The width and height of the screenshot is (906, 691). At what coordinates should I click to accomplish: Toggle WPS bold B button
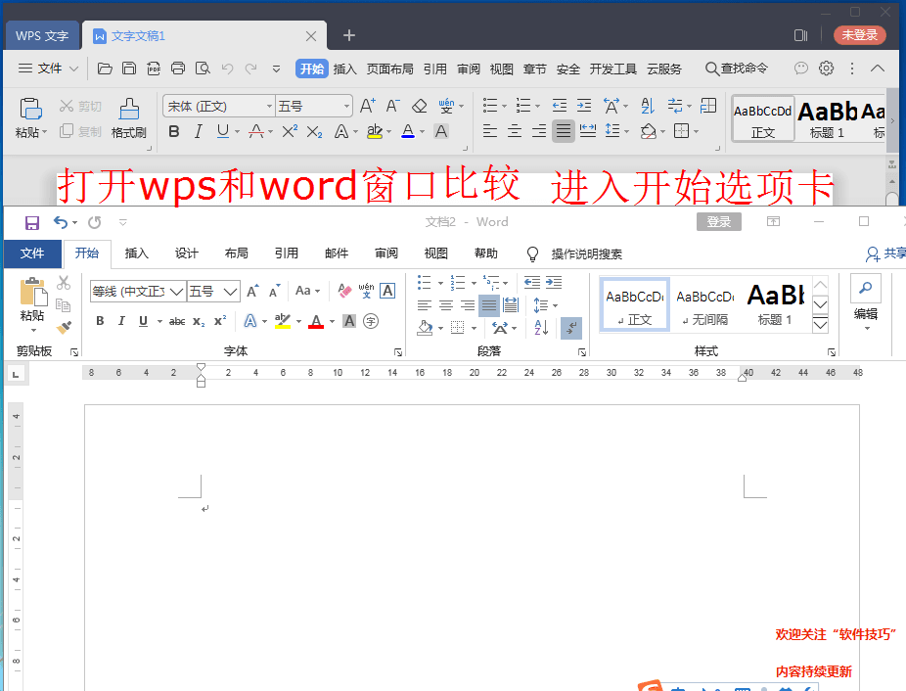click(173, 132)
